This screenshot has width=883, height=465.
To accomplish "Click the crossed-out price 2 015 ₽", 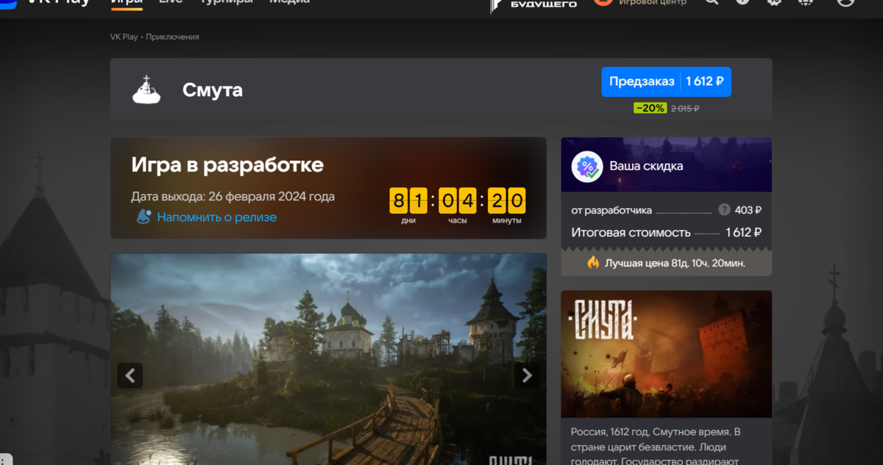I will coord(685,109).
